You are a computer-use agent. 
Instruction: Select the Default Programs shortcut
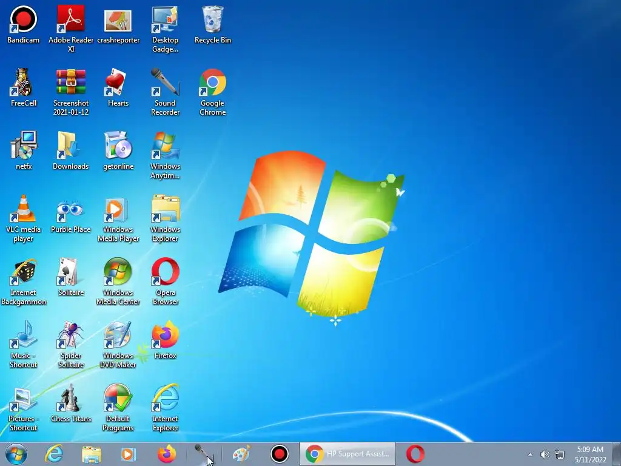click(118, 408)
